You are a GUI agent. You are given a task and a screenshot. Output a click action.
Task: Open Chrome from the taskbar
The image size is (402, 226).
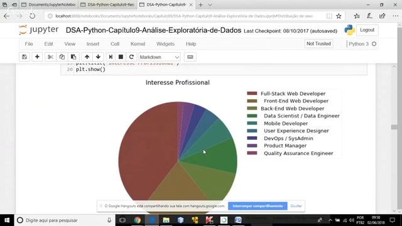tap(137, 220)
